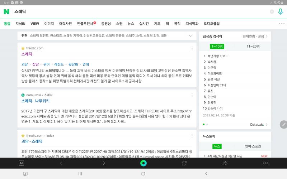This screenshot has width=287, height=179.
Task: Open options menu for namu.wiki result
Action: pos(192,95)
